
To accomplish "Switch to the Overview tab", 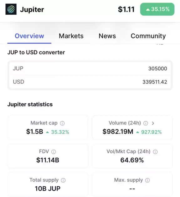I will 29,36.
